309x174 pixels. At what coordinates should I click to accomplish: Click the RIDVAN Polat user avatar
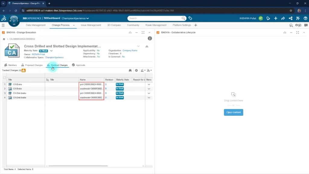pyautogui.click(x=261, y=18)
